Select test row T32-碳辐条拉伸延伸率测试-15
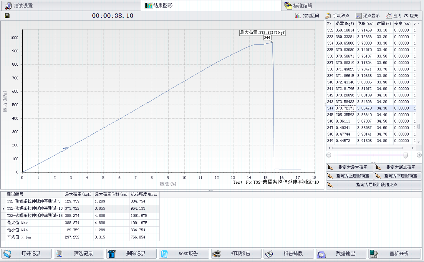Viewport: 424px width, 262px height. click(35, 216)
